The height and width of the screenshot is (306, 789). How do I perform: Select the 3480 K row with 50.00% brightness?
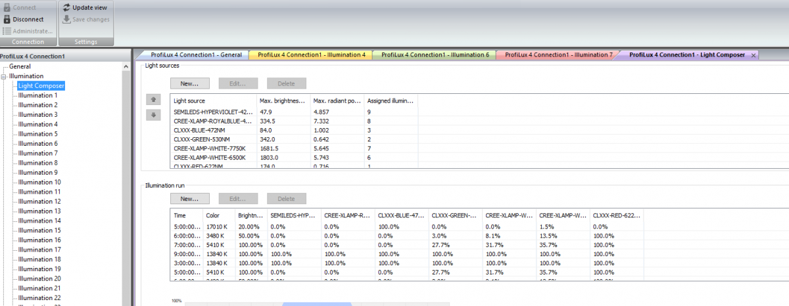407,235
